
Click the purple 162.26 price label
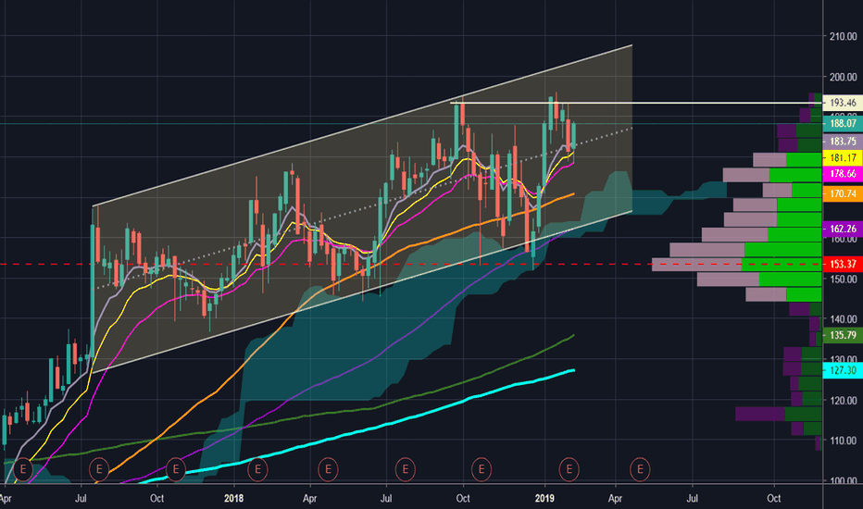click(x=843, y=229)
